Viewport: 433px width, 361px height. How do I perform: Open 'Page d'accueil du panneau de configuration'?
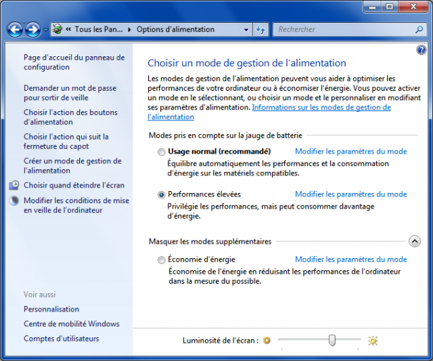74,62
